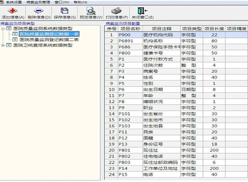
Task: Click the 项目长度 column header
Action: (214, 29)
